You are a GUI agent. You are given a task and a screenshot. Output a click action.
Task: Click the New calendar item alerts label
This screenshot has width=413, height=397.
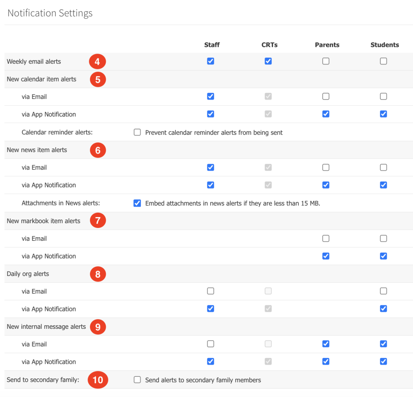[x=42, y=79]
